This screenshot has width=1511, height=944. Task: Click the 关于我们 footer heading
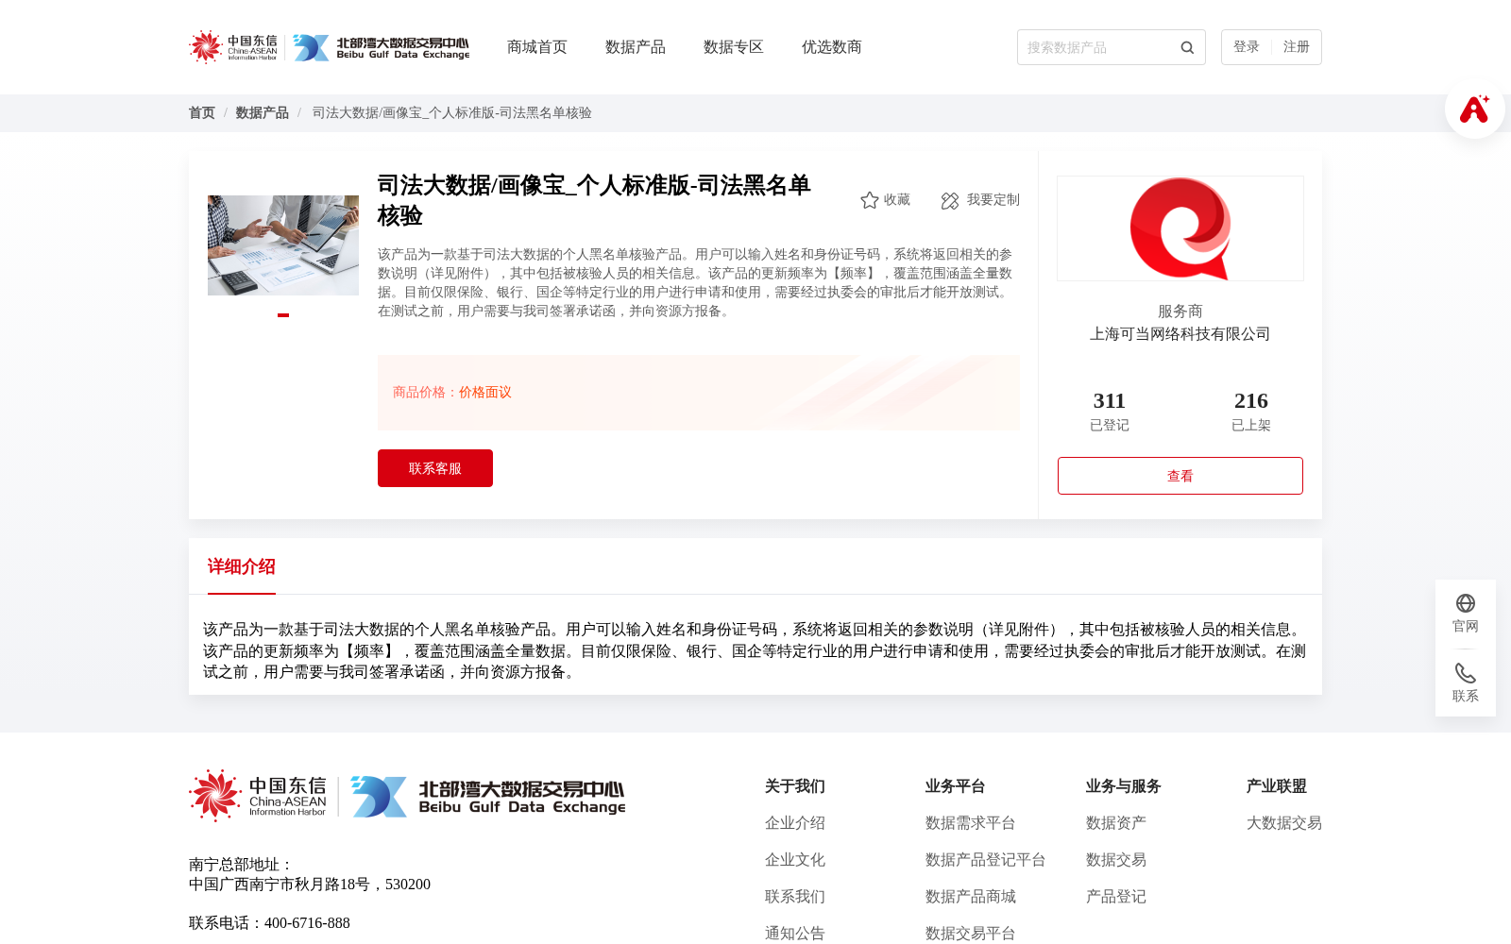coord(795,786)
